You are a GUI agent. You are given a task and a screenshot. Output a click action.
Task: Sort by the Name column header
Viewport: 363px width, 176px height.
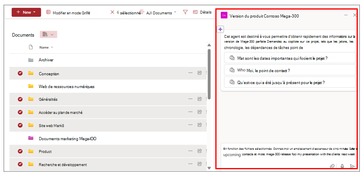click(x=46, y=47)
